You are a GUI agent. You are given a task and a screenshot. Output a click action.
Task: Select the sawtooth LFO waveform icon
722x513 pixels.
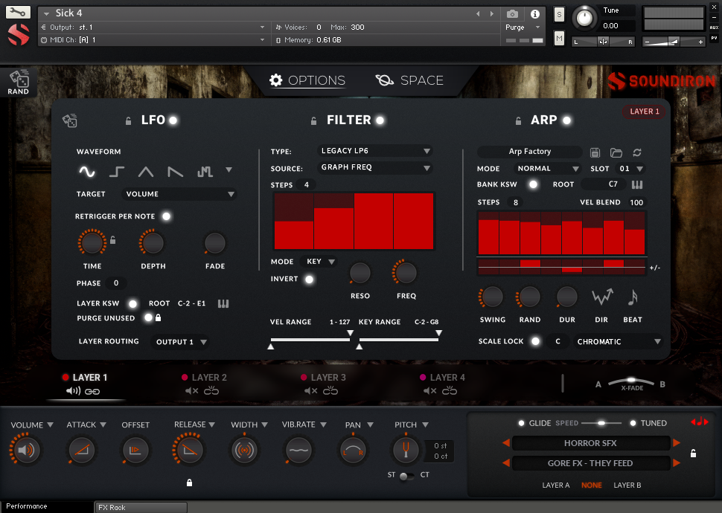pyautogui.click(x=176, y=172)
